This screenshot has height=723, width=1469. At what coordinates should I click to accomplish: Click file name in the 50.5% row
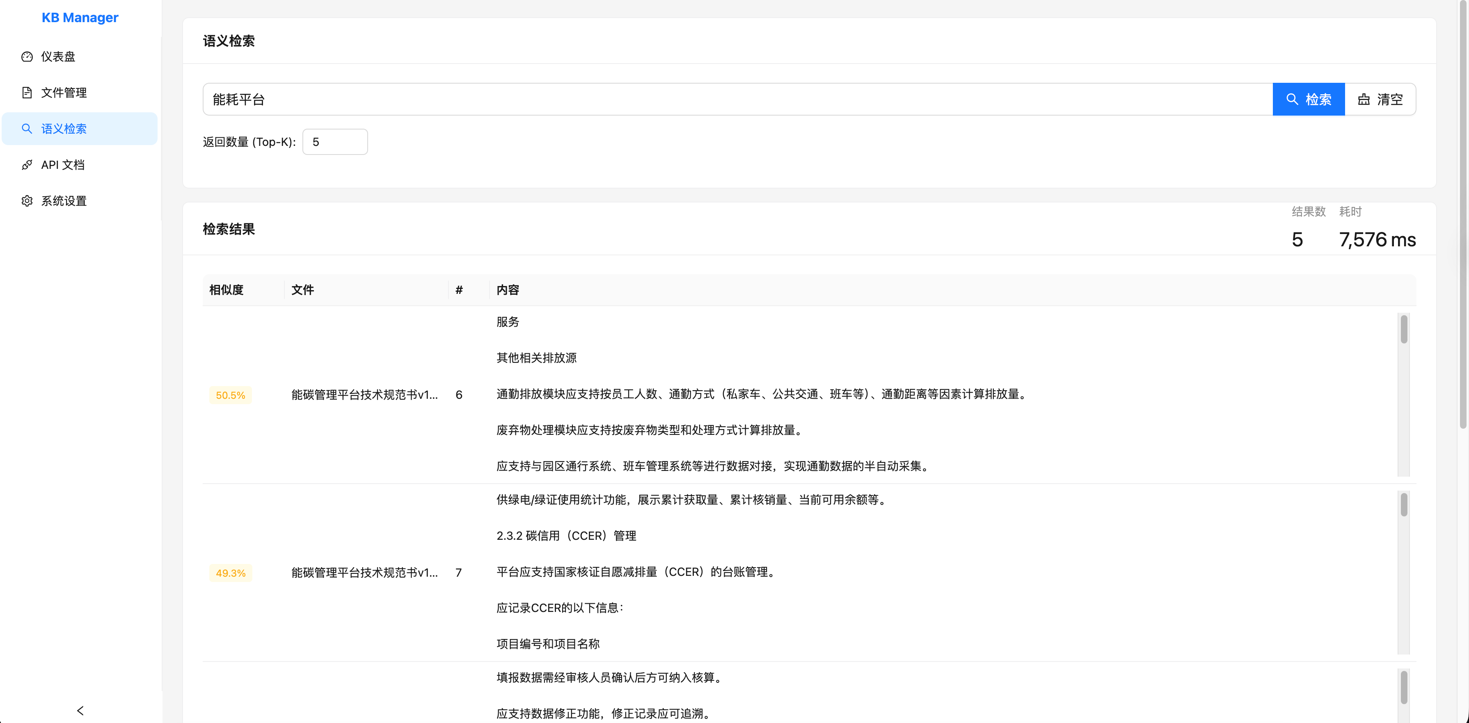(364, 395)
